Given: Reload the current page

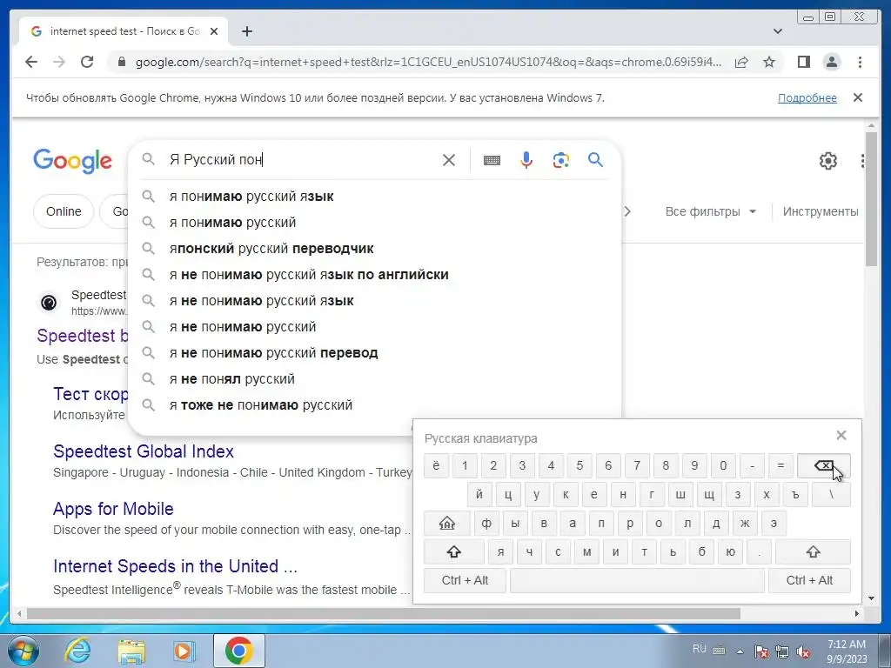Looking at the screenshot, I should coord(87,62).
